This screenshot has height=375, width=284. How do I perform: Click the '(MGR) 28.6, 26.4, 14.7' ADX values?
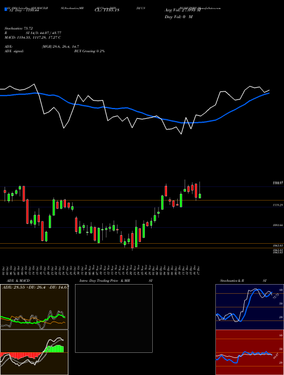click(60, 47)
